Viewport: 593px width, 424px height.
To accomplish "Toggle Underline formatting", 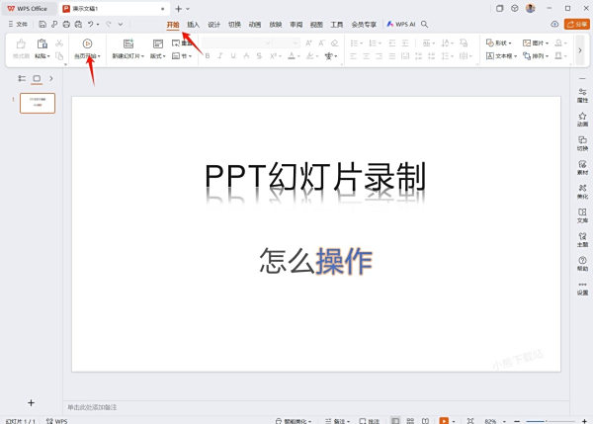I will coord(233,56).
